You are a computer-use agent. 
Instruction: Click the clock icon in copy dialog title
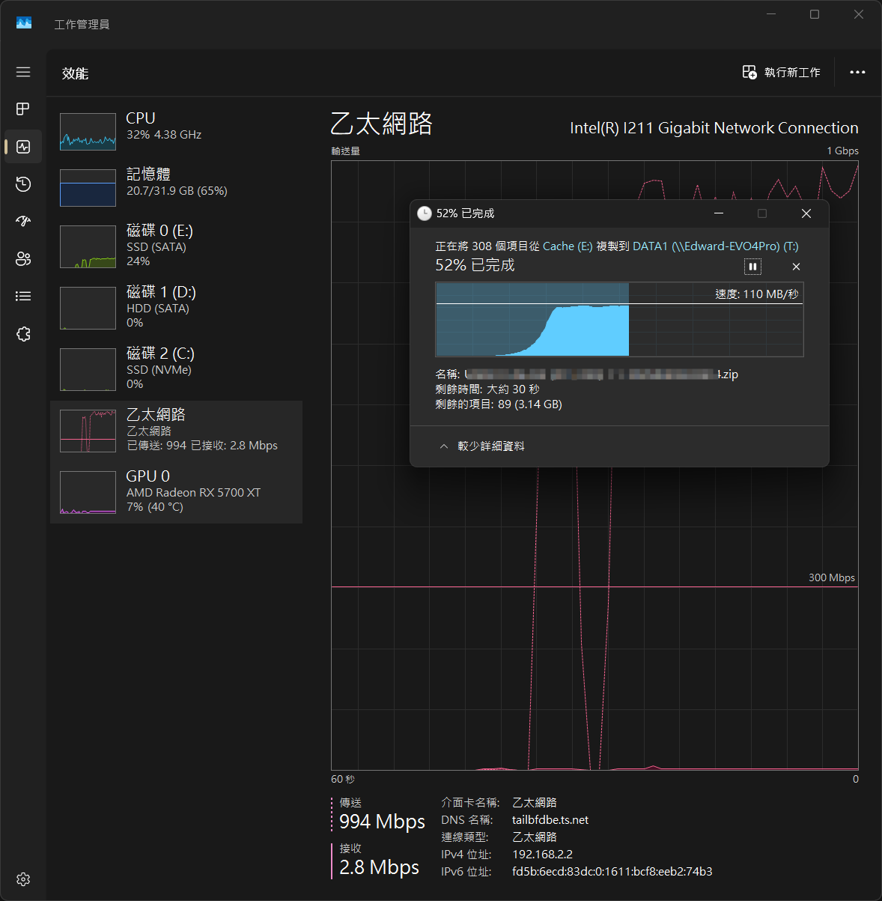(x=424, y=213)
